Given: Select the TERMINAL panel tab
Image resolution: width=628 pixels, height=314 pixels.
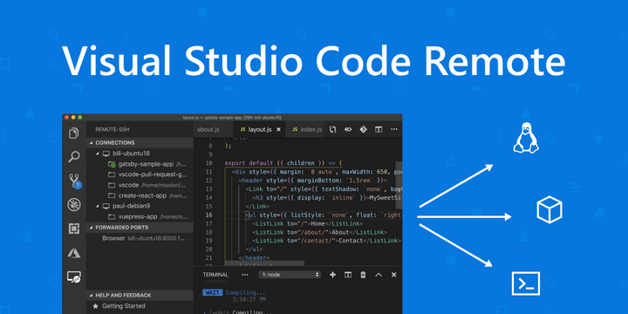Looking at the screenshot, I should pos(215,275).
